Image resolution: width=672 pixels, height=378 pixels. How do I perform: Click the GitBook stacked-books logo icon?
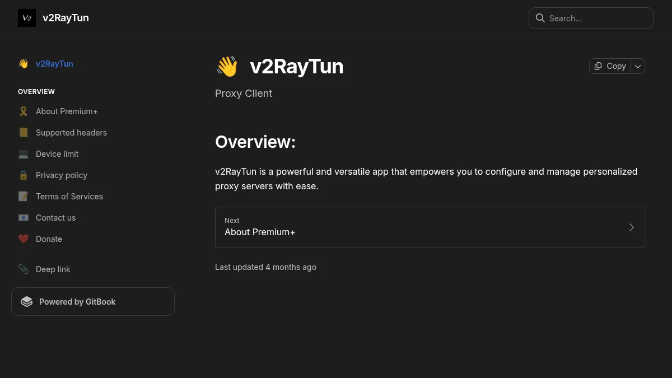(27, 302)
